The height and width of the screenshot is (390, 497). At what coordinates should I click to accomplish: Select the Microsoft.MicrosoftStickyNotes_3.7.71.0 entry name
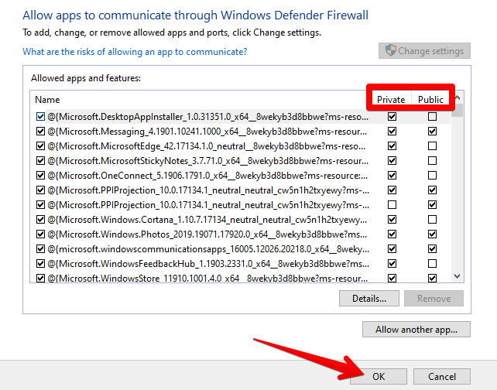click(208, 161)
